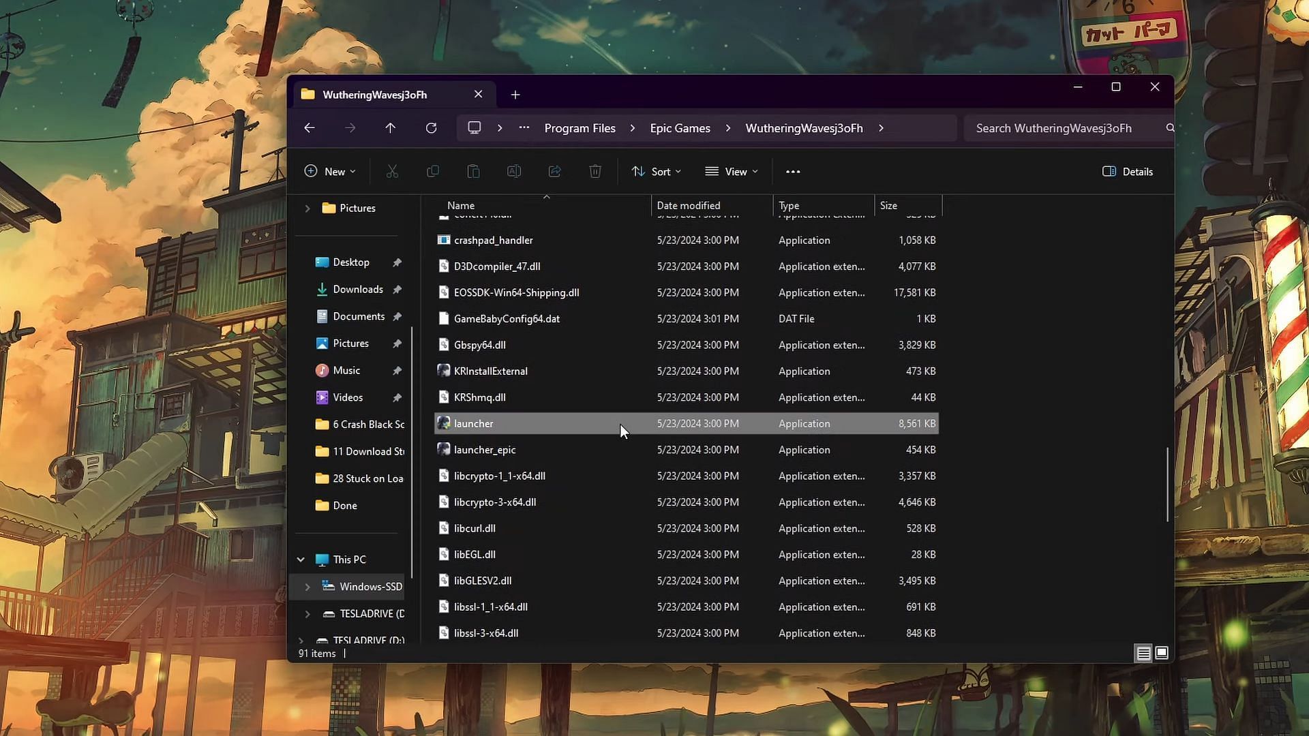1309x736 pixels.
Task: Click WutheringWavesj3oFh breadcrumb segment
Action: (x=804, y=128)
